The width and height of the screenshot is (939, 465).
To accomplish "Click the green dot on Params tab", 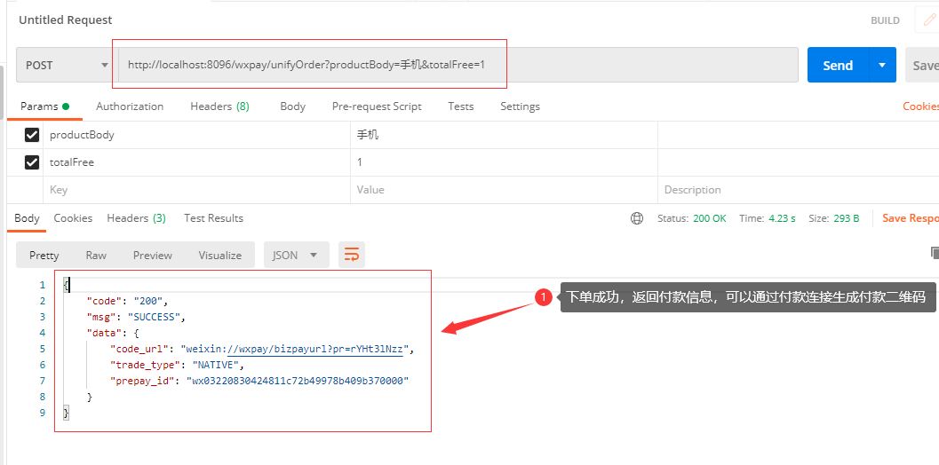I will coord(65,106).
